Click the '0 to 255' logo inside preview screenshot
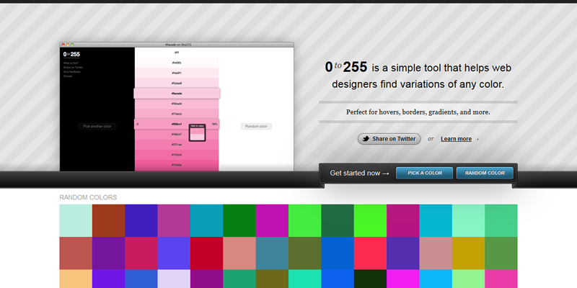Viewport: 577px width, 288px height. tap(71, 55)
